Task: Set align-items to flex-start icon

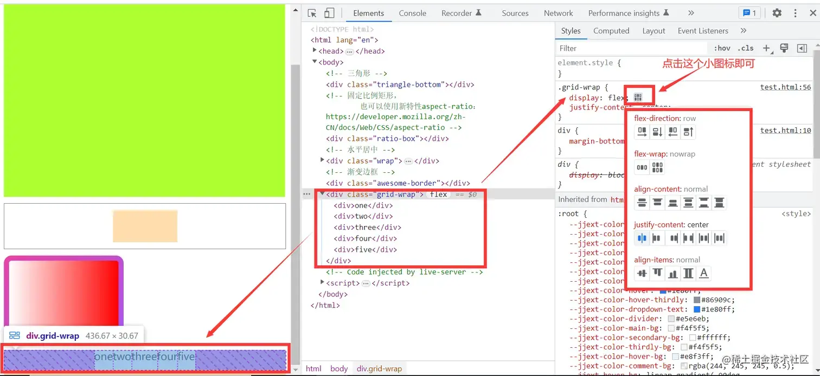Action: click(x=657, y=273)
